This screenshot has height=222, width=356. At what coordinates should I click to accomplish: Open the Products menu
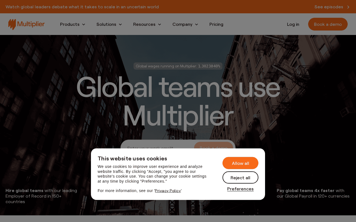point(73,24)
